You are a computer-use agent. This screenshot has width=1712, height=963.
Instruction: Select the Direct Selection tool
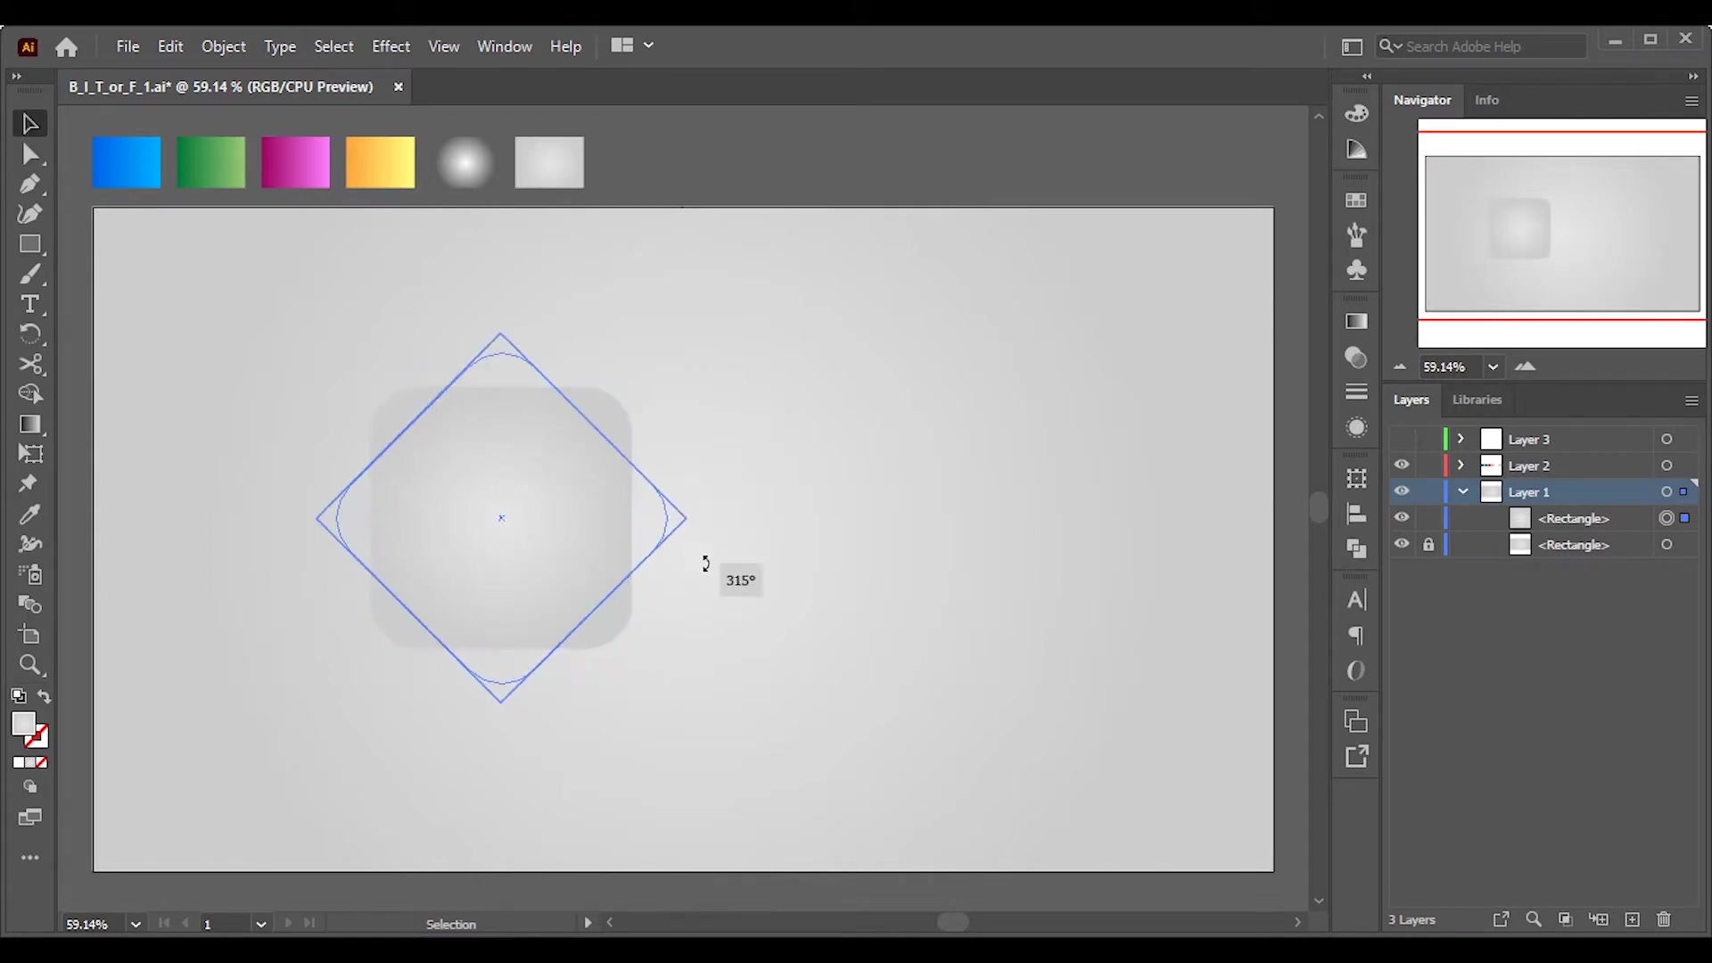tap(29, 155)
